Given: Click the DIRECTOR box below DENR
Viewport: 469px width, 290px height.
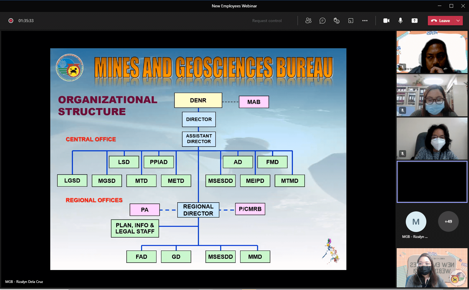Looking at the screenshot, I should coord(199,119).
